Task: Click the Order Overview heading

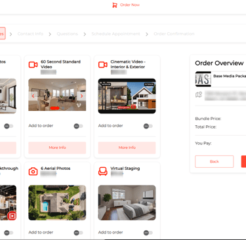Action: [219, 63]
